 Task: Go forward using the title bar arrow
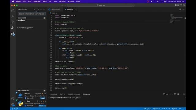65,5
